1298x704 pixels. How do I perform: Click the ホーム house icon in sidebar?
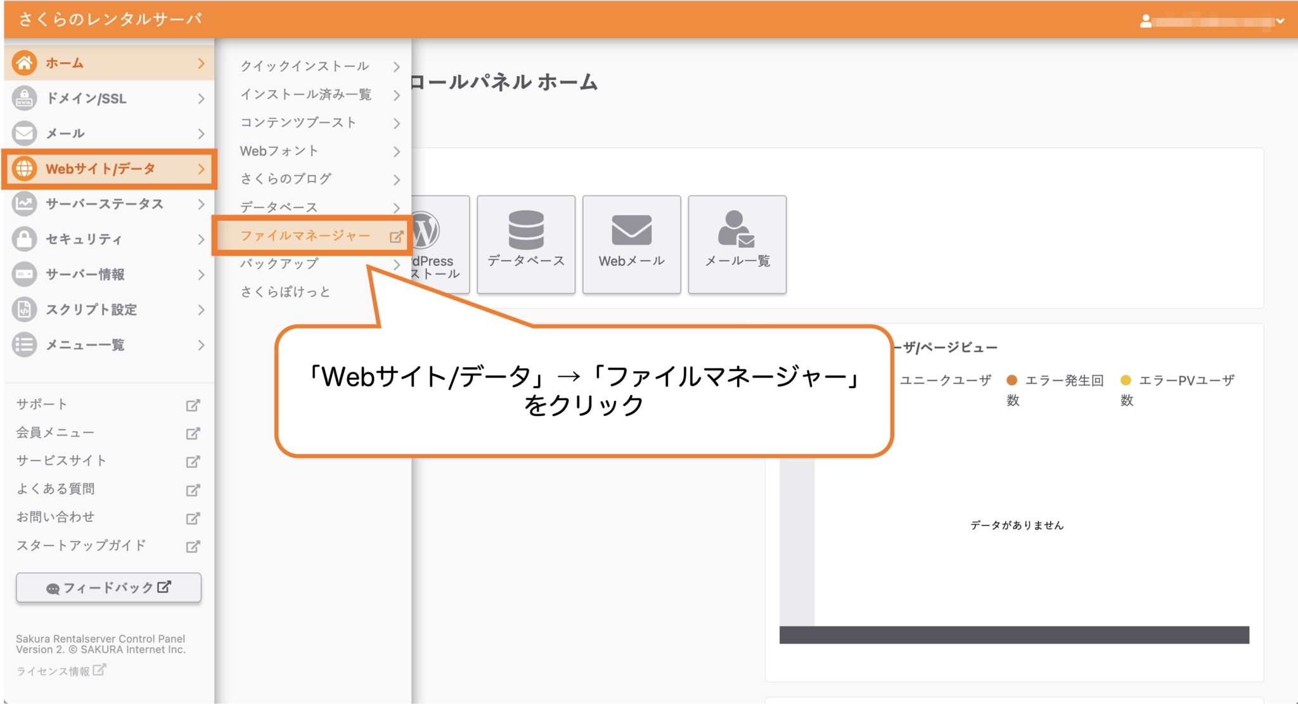click(25, 63)
